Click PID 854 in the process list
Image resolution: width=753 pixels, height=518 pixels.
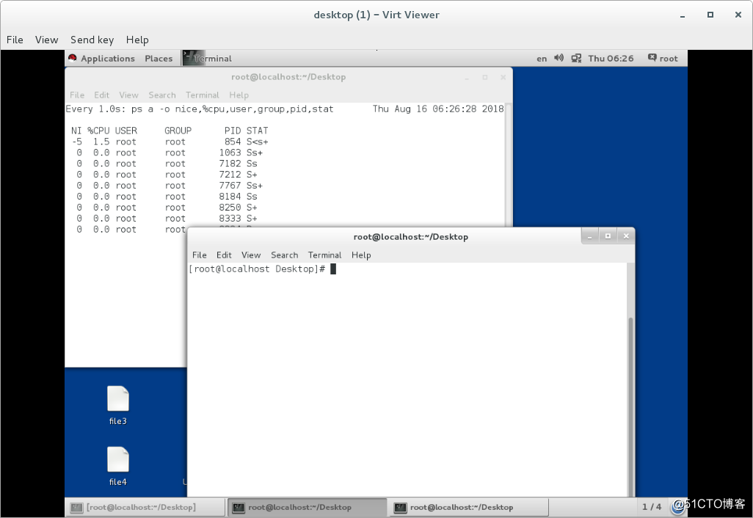click(233, 142)
